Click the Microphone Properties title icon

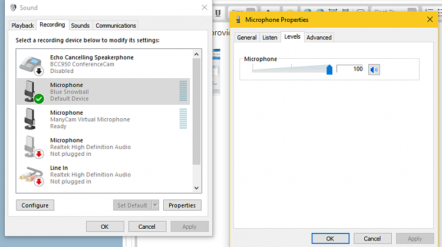[x=238, y=19]
